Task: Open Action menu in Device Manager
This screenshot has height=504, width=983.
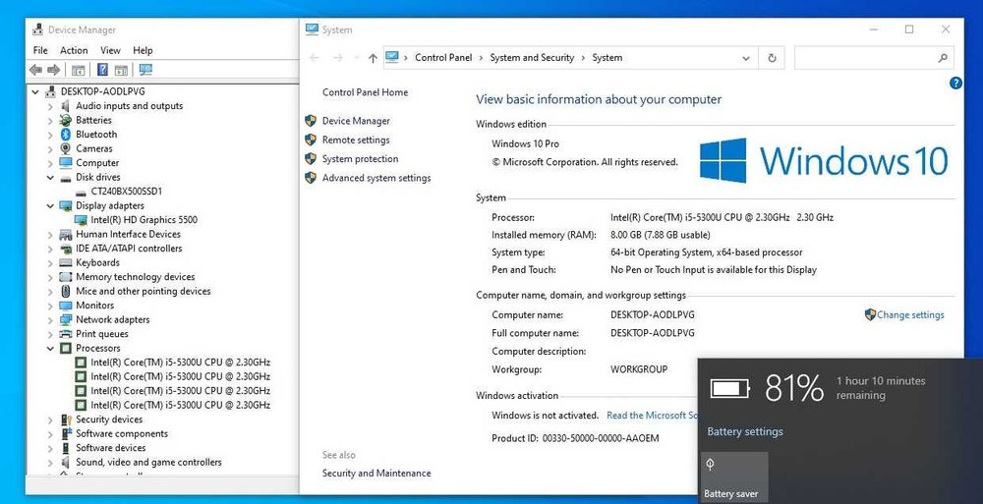Action: tap(74, 50)
